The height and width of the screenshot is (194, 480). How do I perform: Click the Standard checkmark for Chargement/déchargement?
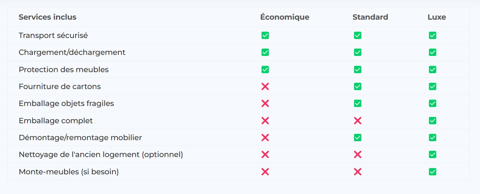358,52
